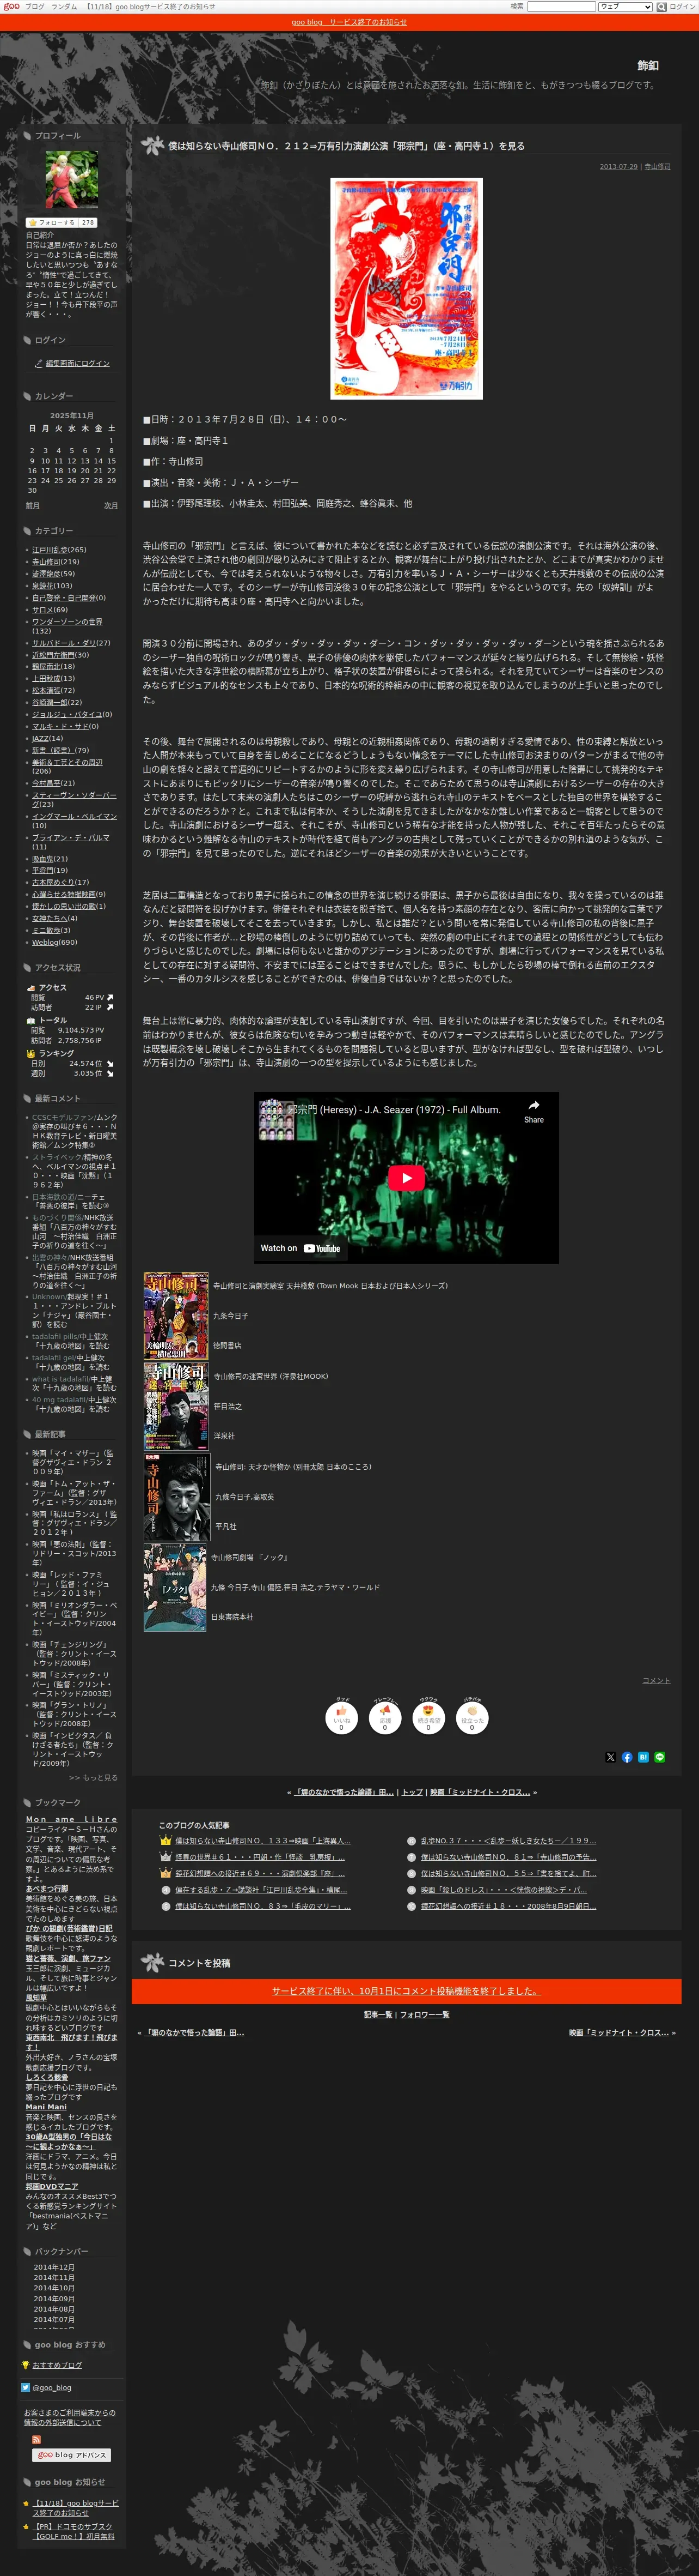Open the フォロワー一覧 link
699x2576 pixels.
pos(425,2014)
